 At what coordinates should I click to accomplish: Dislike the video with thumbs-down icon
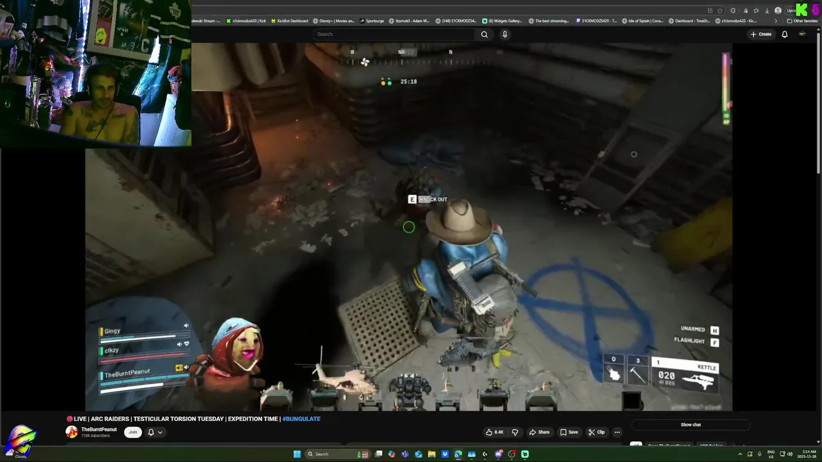(514, 432)
